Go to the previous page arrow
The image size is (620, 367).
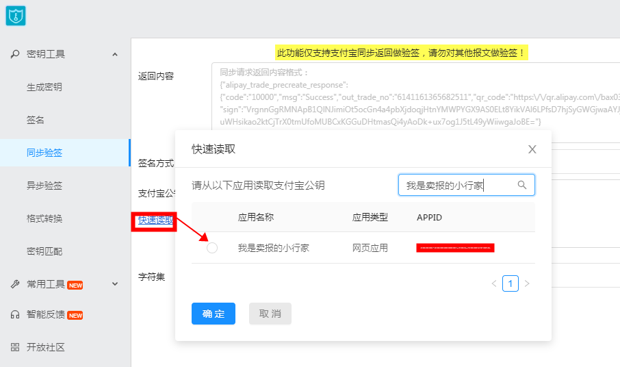point(494,283)
